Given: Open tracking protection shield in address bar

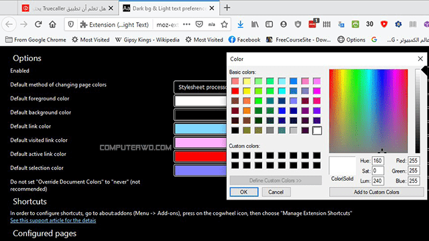Looking at the screenshot, I should point(71,25).
